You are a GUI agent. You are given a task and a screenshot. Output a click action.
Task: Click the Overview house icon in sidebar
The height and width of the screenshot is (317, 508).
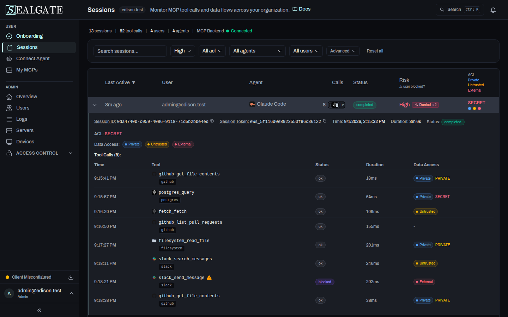(x=9, y=97)
